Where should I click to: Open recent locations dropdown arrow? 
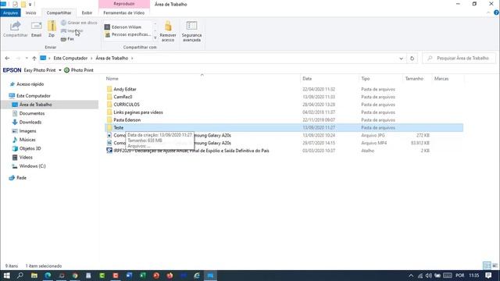tap(27, 59)
